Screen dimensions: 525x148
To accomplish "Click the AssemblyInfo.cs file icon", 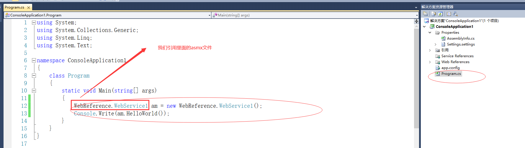I will click(443, 38).
